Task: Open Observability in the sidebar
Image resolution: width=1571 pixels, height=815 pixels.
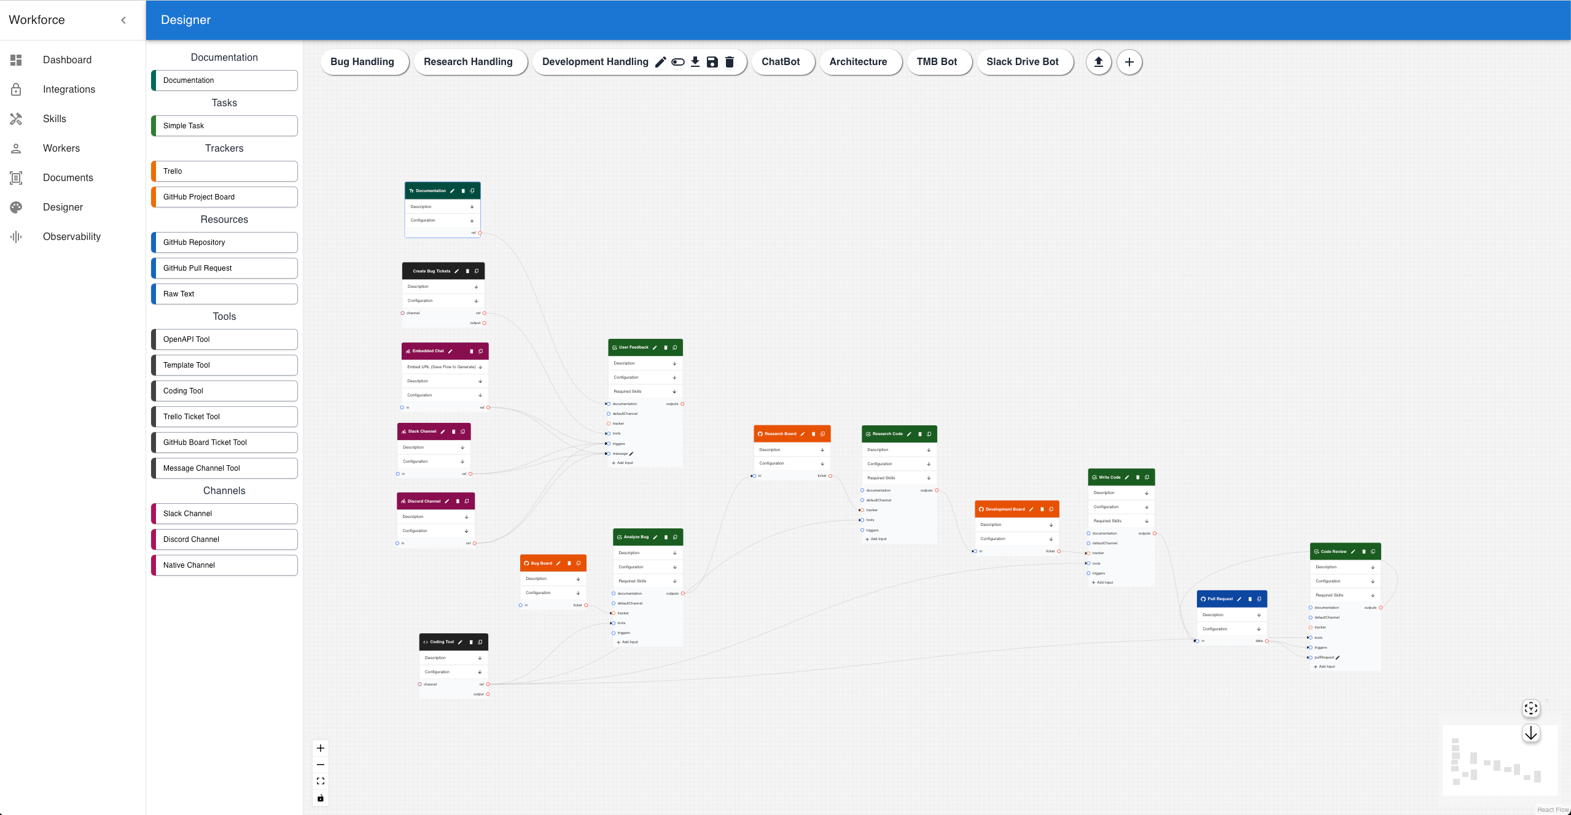Action: pos(71,236)
